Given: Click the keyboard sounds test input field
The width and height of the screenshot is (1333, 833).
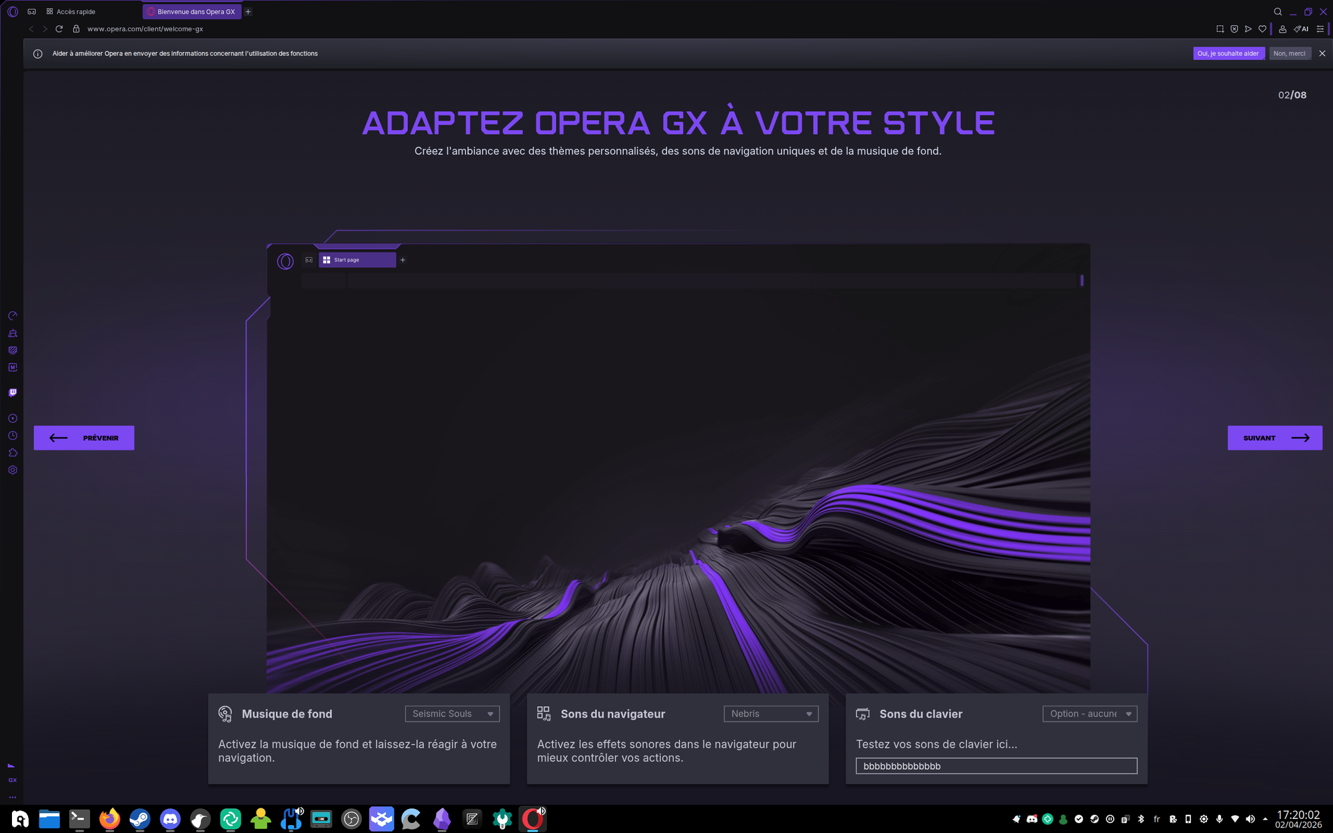Looking at the screenshot, I should [x=996, y=766].
